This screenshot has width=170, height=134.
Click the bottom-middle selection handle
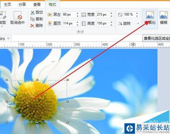tap(37, 122)
